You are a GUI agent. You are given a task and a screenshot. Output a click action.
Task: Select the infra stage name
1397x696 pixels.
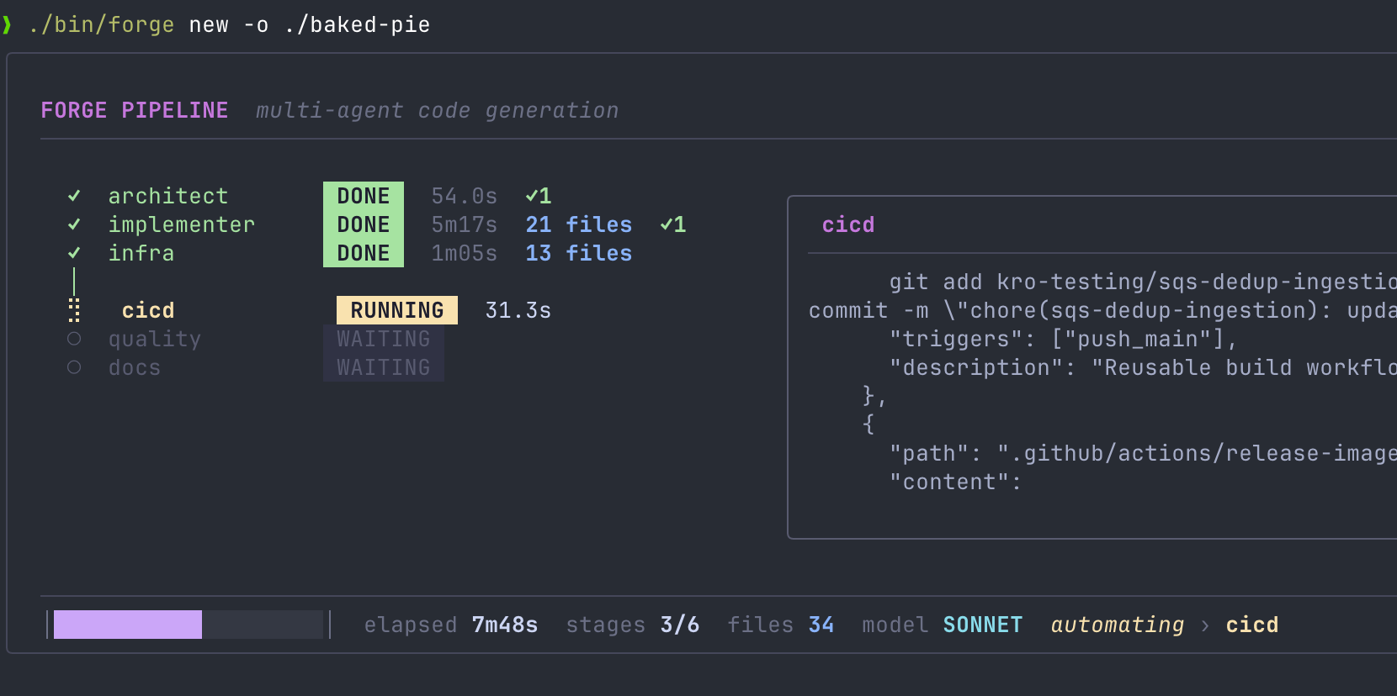(141, 253)
